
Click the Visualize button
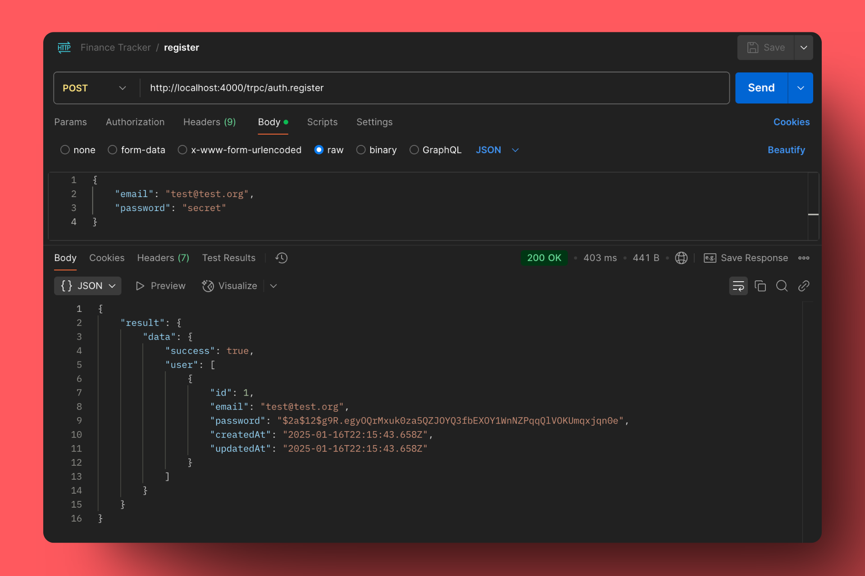pyautogui.click(x=229, y=286)
